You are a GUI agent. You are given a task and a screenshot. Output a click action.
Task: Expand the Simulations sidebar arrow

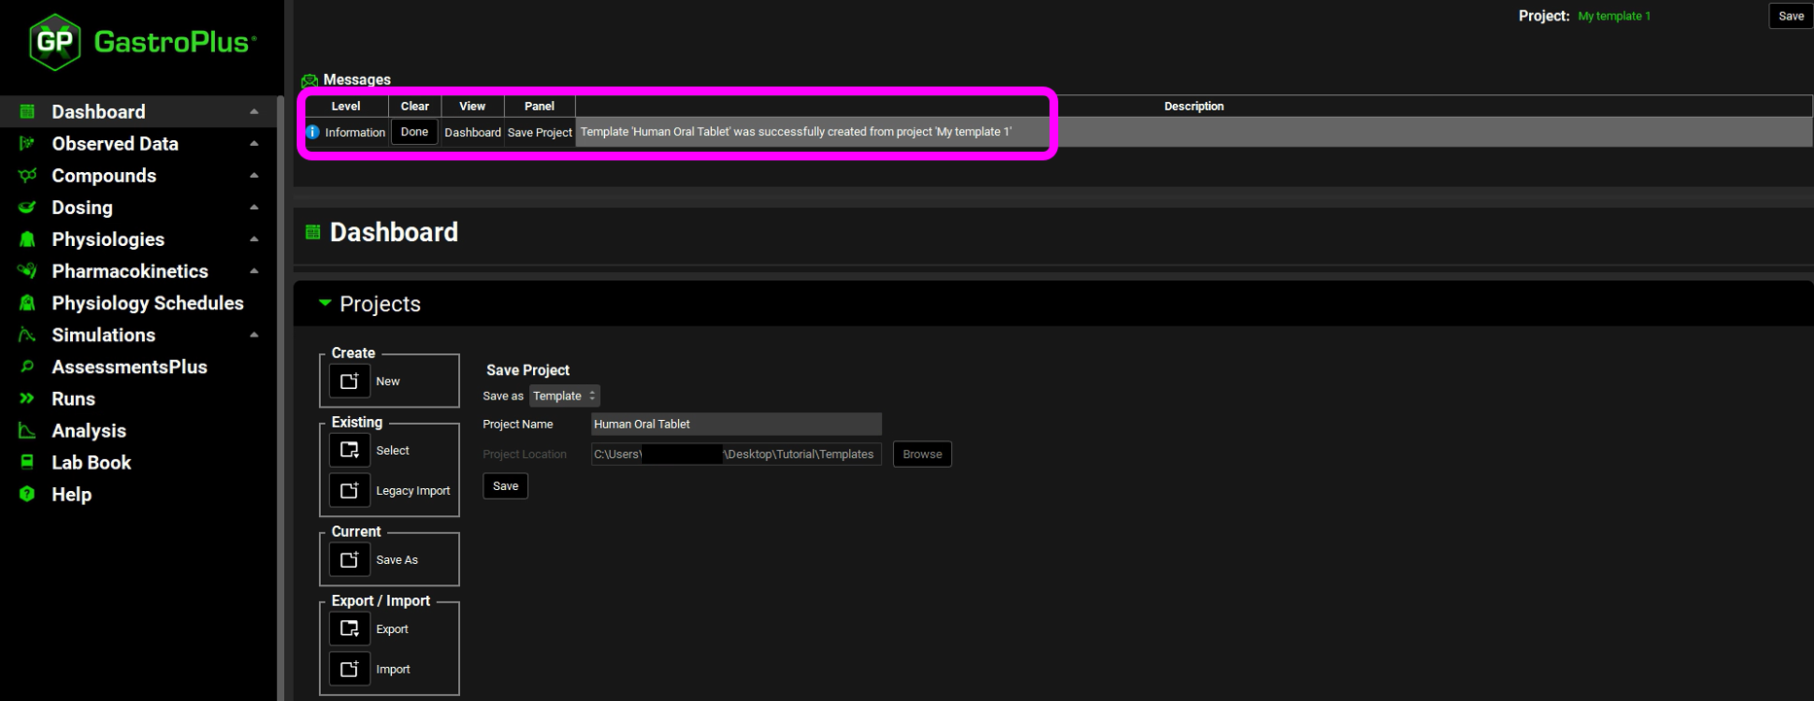[x=254, y=335]
